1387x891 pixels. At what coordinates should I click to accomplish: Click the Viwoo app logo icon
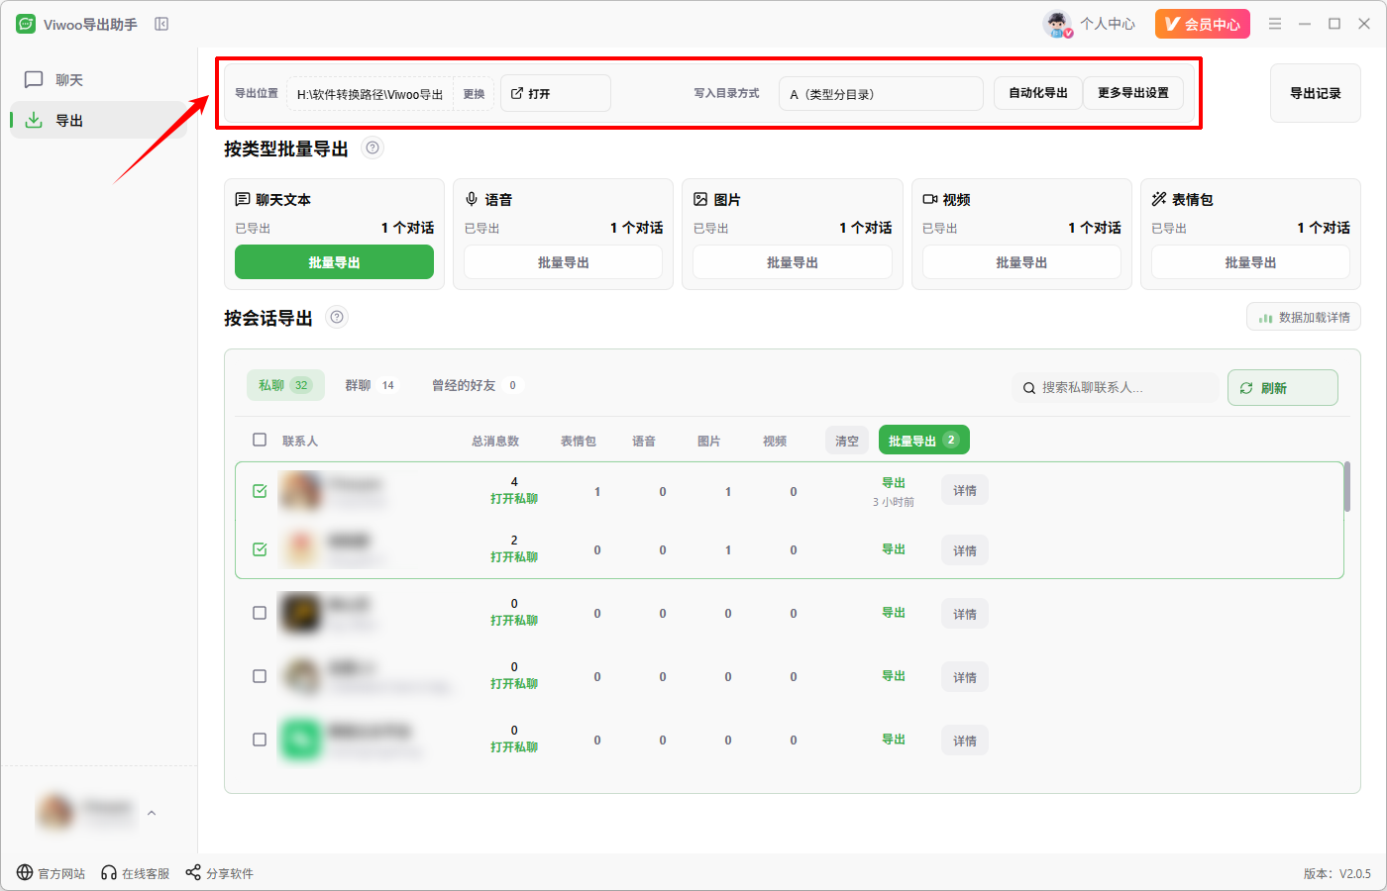26,24
